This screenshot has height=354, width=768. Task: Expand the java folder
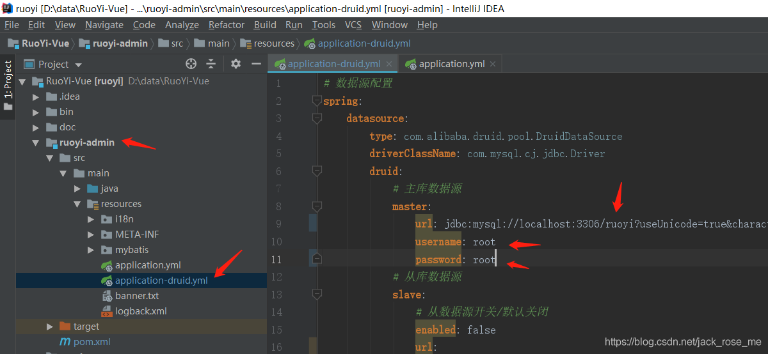77,189
